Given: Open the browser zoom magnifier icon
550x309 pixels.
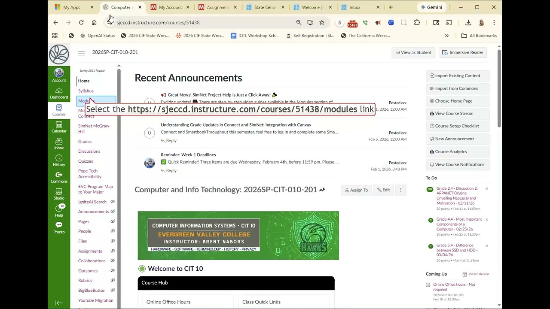Looking at the screenshot, I should click(299, 22).
